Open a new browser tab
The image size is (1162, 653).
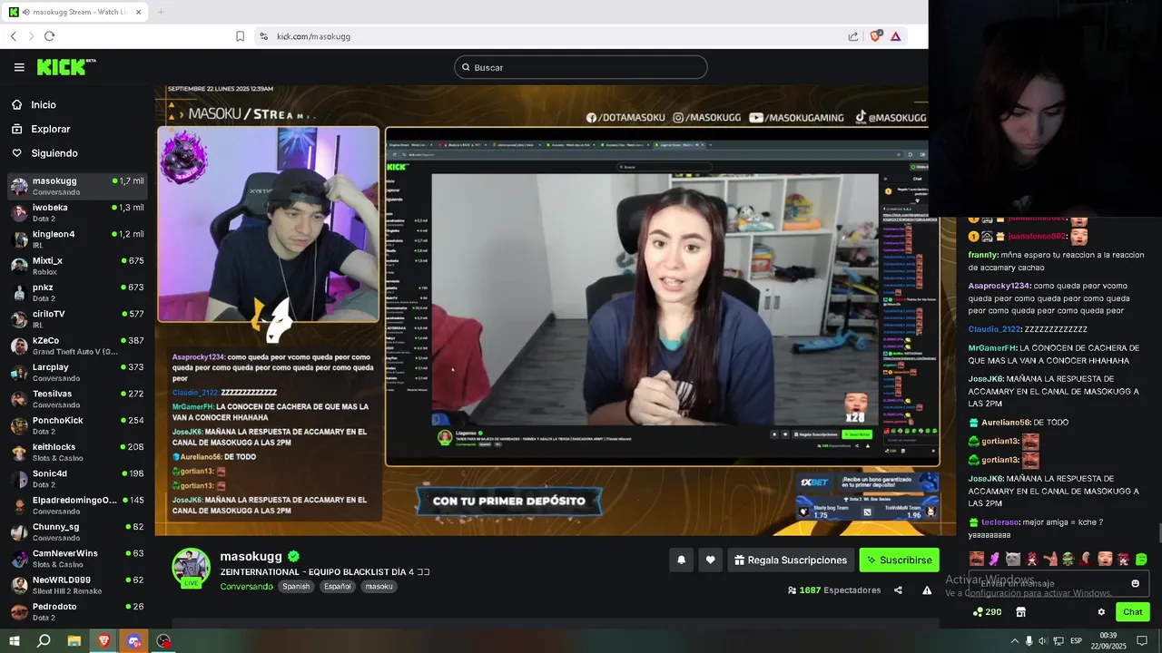click(x=161, y=12)
